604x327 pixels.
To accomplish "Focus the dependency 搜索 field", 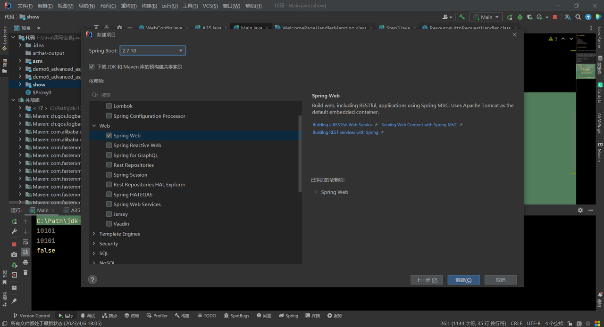I will [x=195, y=95].
